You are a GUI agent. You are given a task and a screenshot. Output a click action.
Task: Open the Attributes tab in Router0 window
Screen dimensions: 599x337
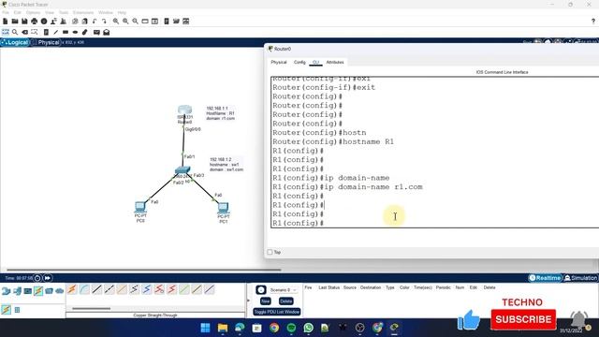[x=335, y=63]
